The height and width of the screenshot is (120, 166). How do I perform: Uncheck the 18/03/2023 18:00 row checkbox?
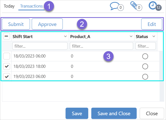pyautogui.click(x=7, y=66)
